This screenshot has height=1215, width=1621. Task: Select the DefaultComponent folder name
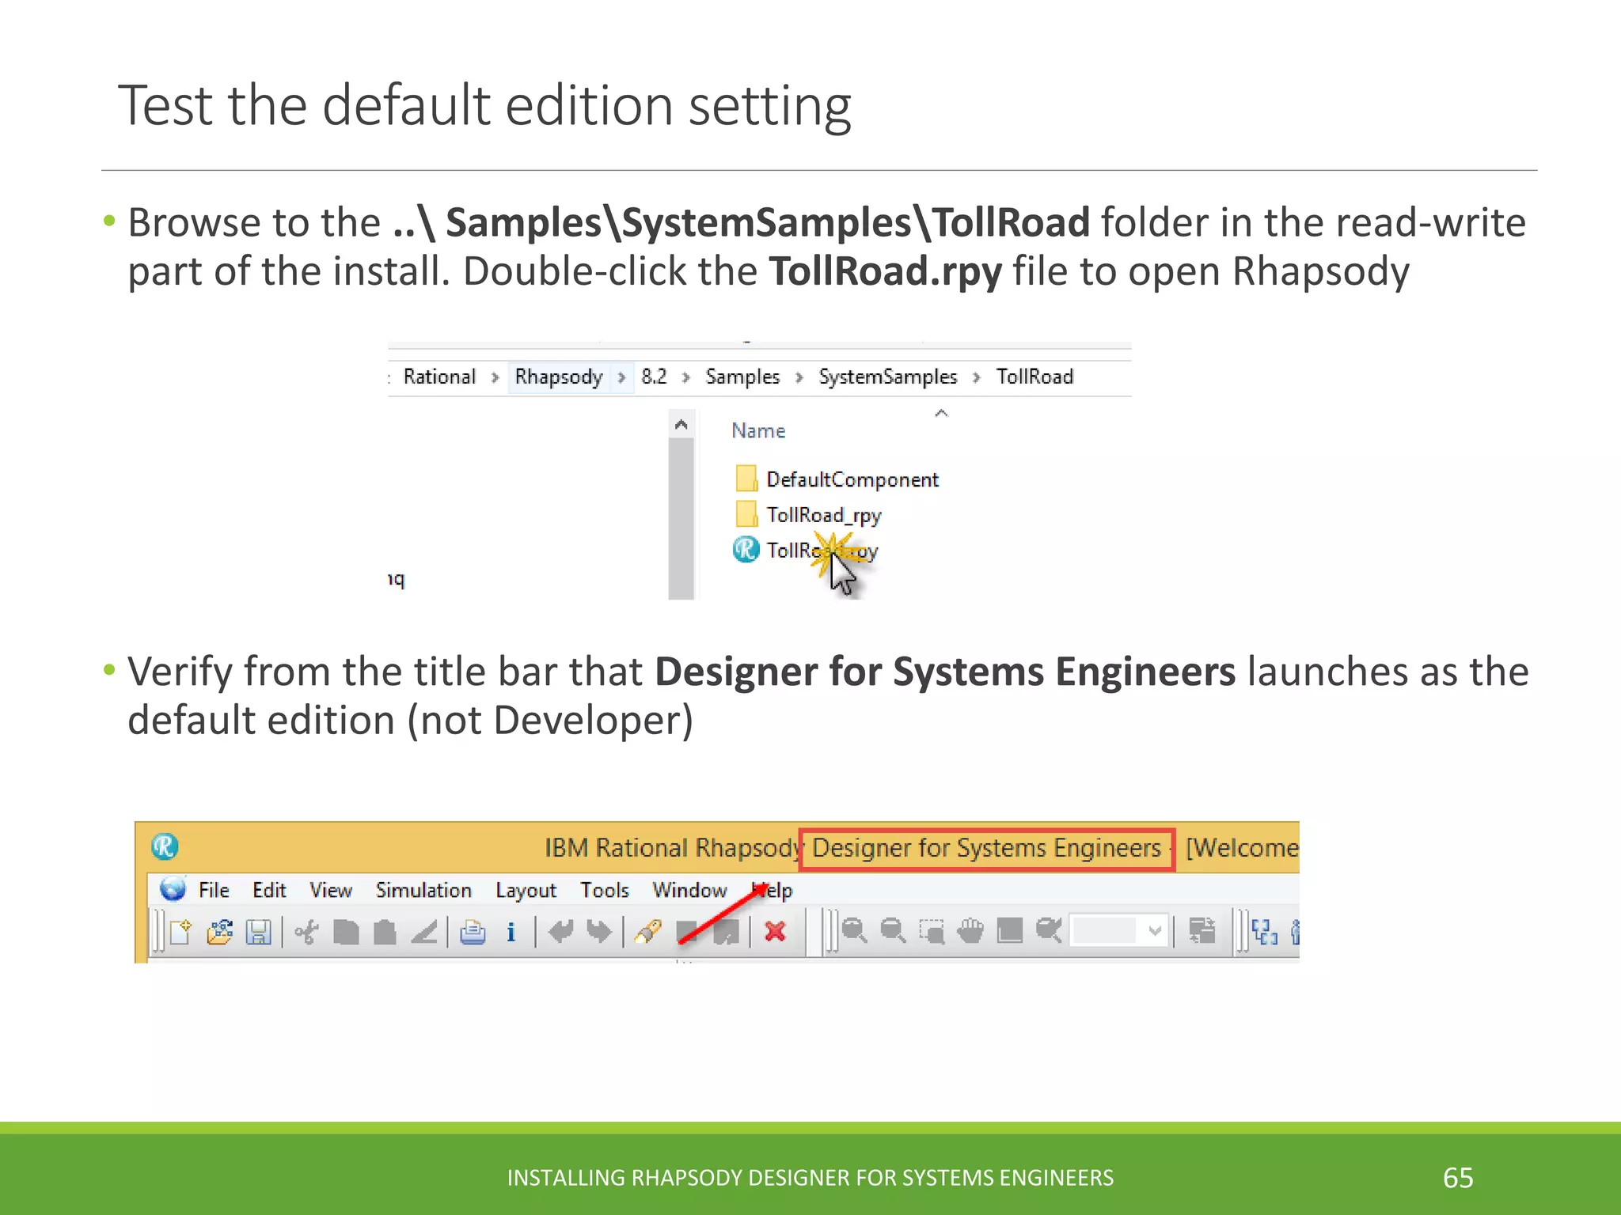852,479
